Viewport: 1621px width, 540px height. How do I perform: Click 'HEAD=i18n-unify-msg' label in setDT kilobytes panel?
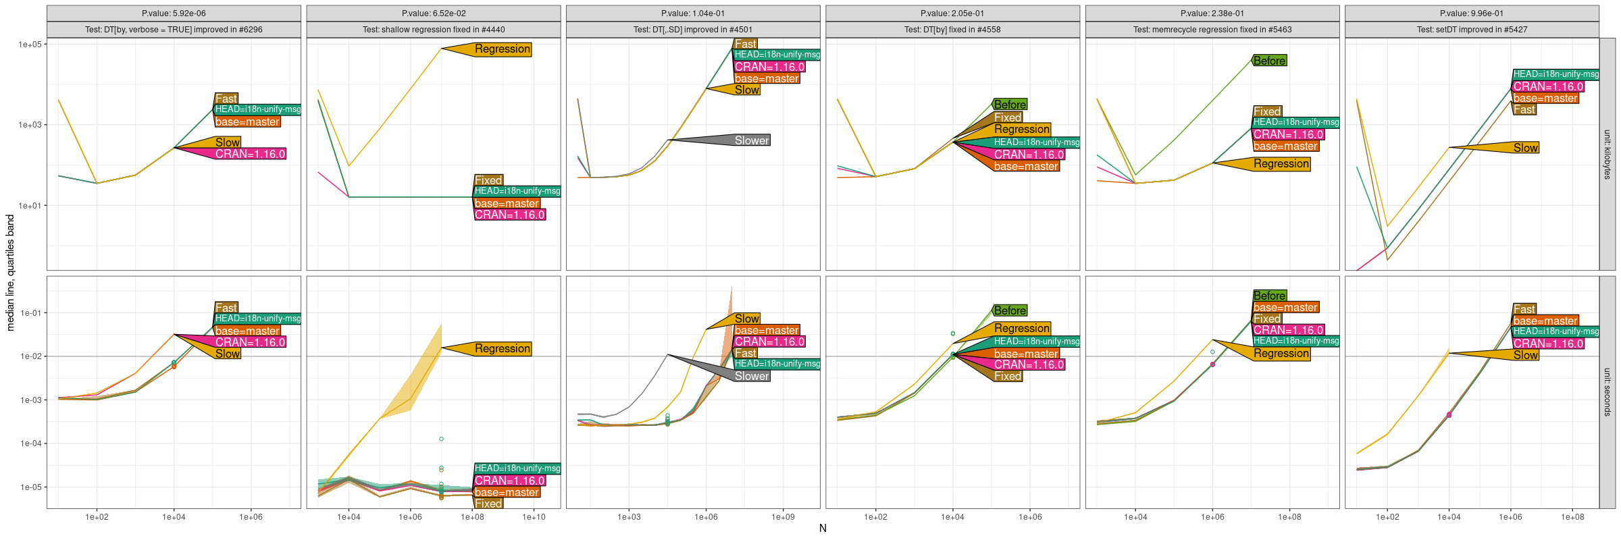(1556, 74)
